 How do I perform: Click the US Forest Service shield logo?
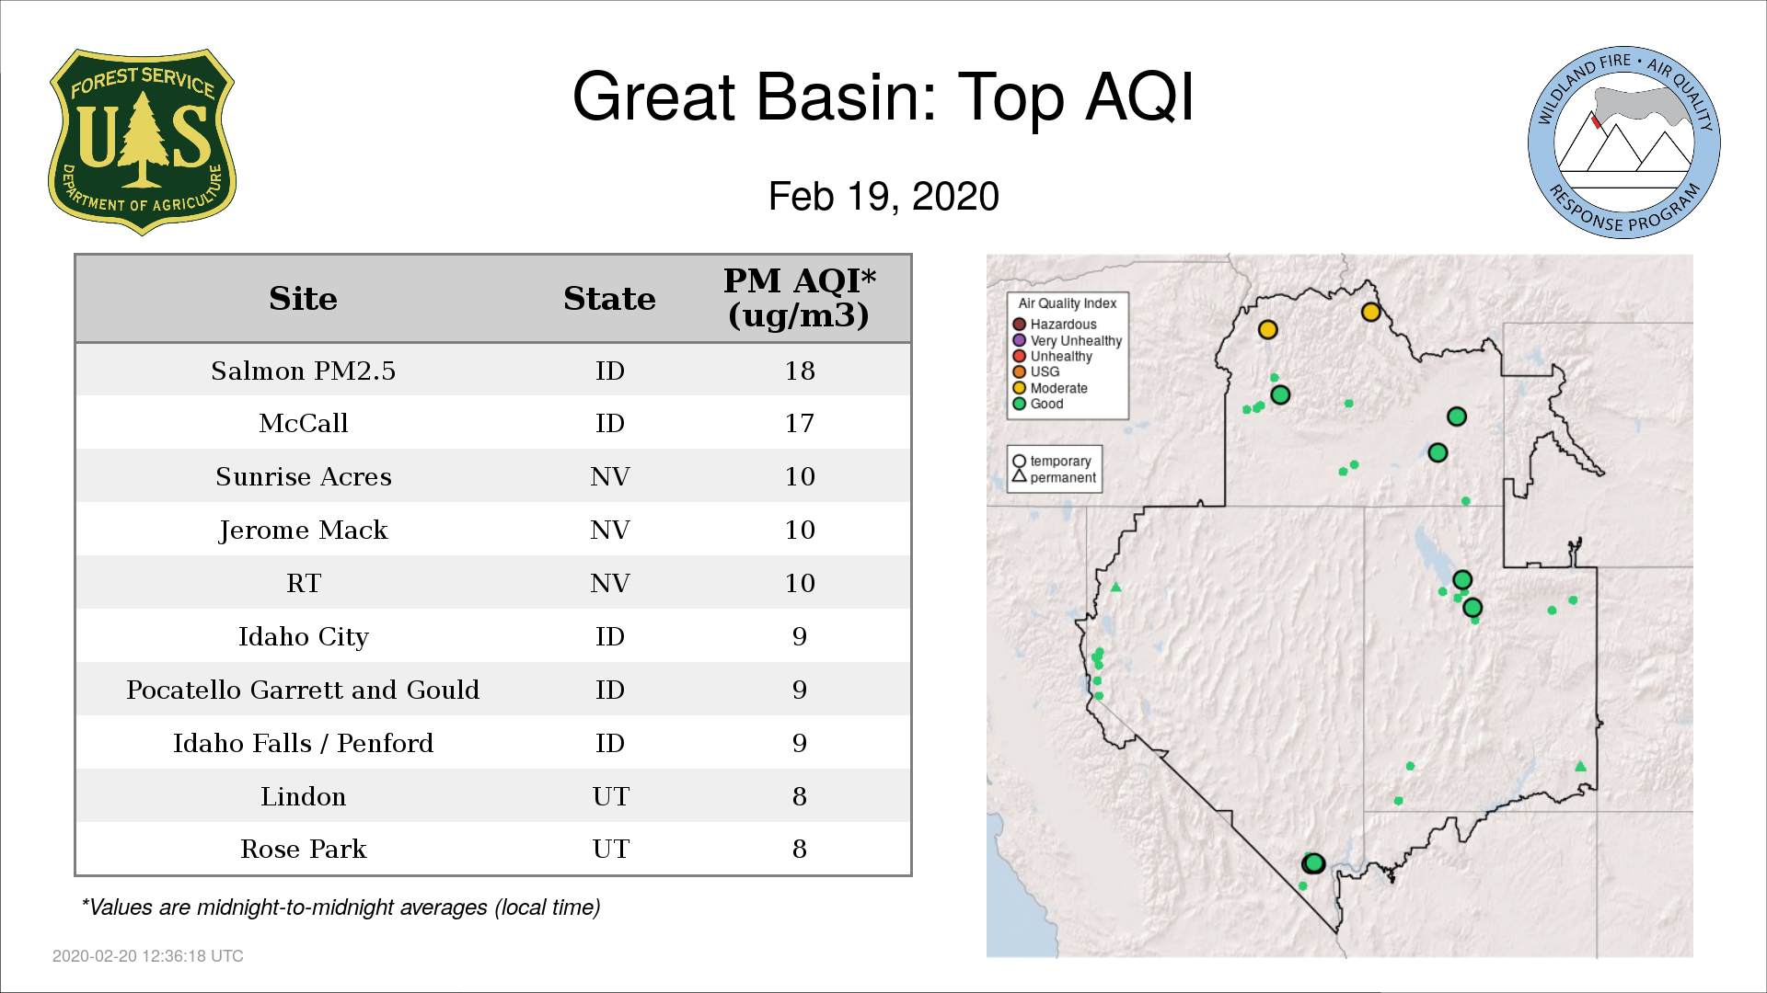[x=142, y=143]
